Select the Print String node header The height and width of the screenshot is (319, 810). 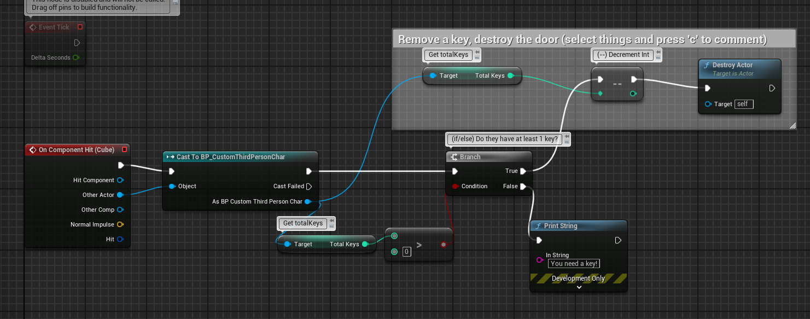click(x=578, y=226)
